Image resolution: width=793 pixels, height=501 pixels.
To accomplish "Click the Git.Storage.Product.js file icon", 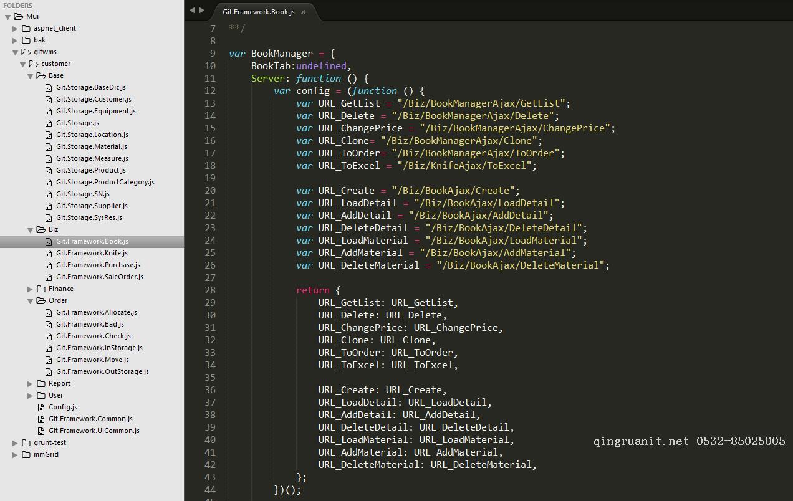I will coord(49,170).
